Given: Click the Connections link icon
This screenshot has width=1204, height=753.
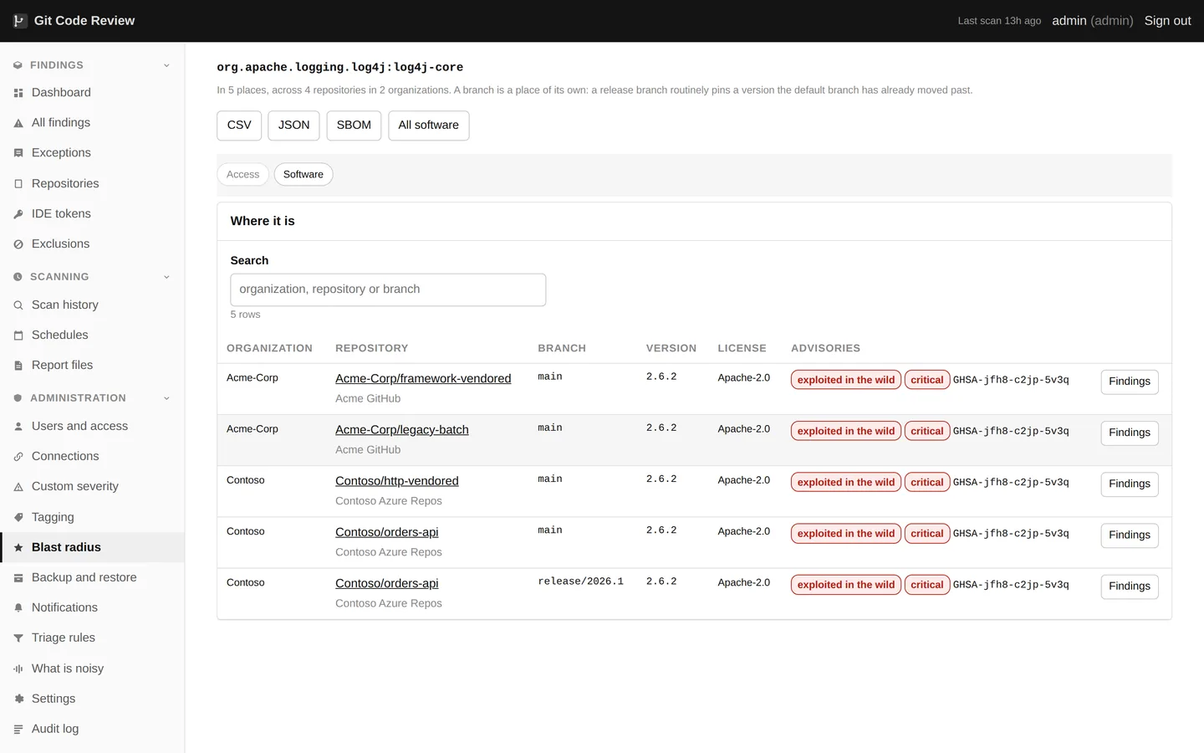Looking at the screenshot, I should tap(18, 457).
